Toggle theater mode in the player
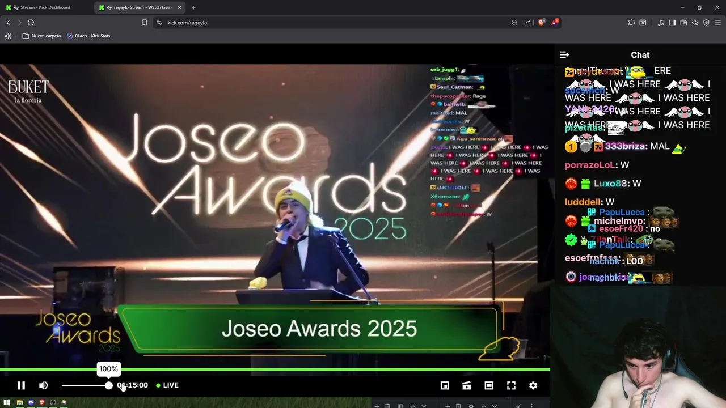This screenshot has height=408, width=726. coord(489,385)
